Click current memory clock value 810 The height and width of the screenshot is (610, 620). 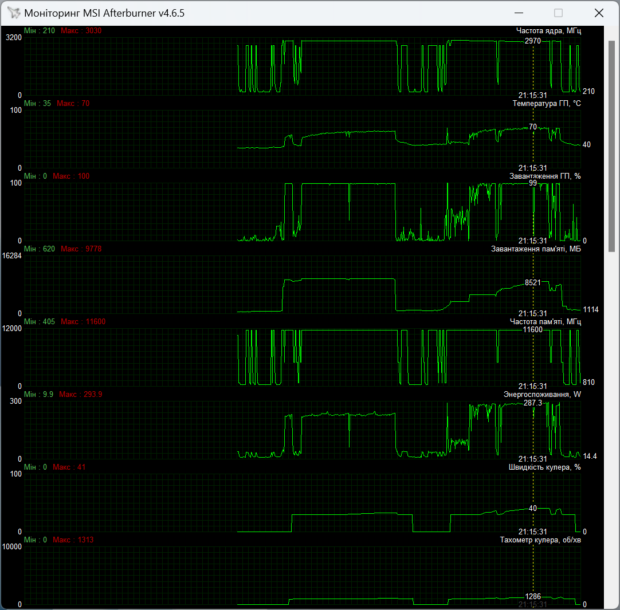point(588,382)
